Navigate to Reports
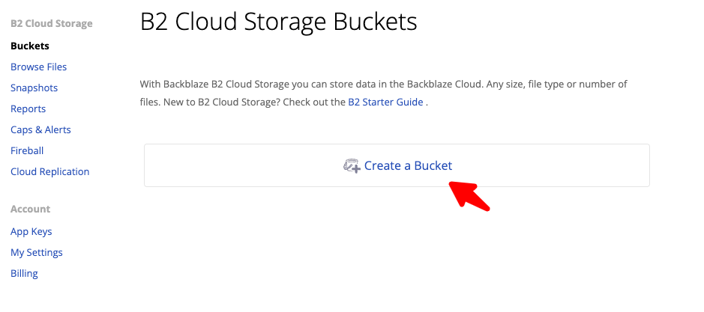704x312 pixels. tap(28, 108)
